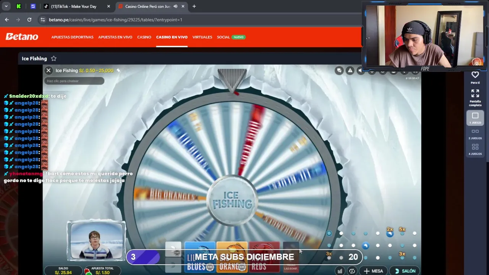Open a new browser tab

pyautogui.click(x=194, y=6)
